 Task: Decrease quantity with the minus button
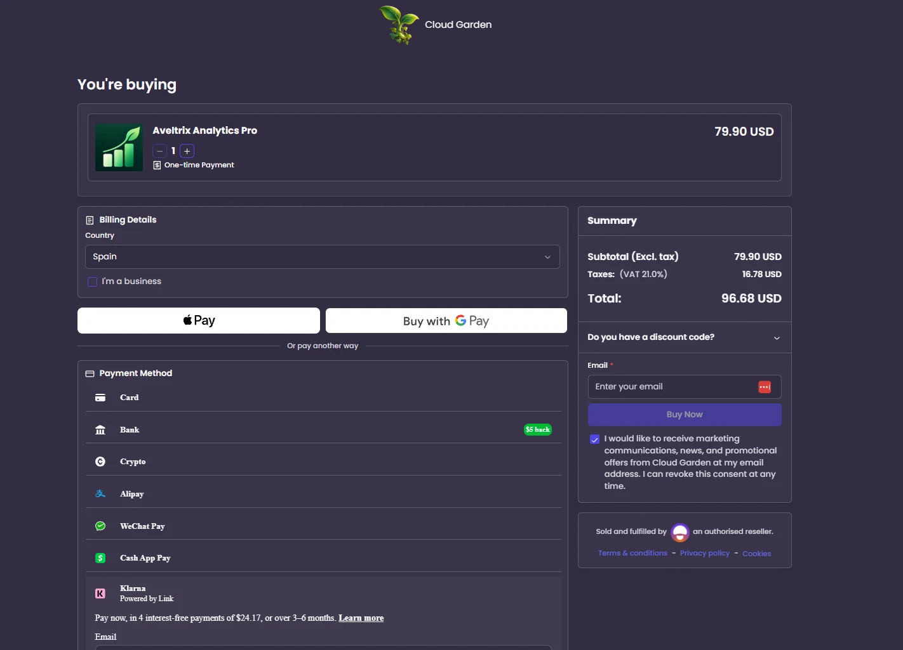click(x=160, y=151)
